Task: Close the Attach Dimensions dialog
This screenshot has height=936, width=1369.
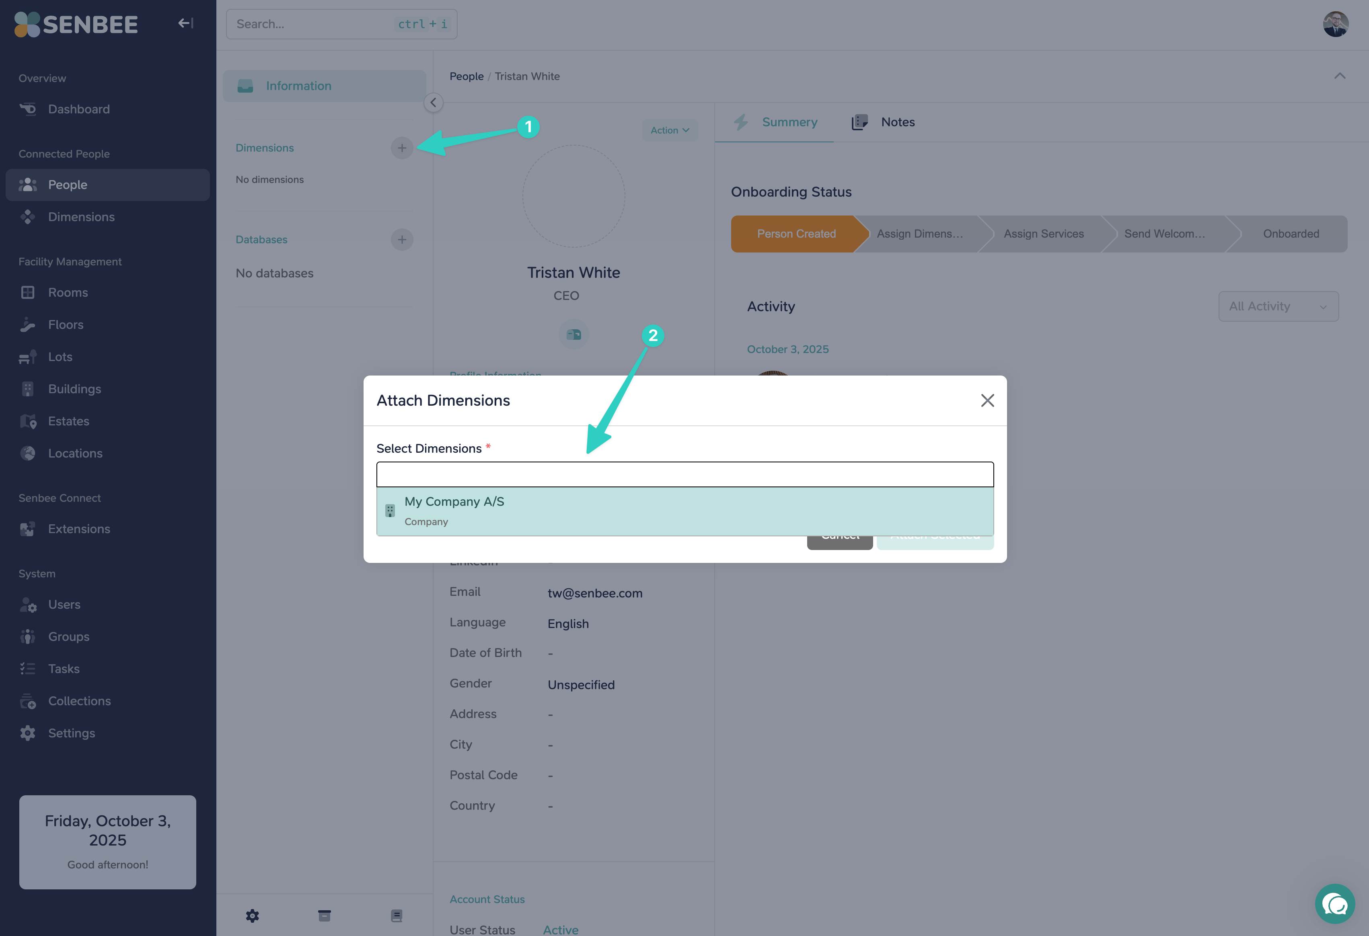Action: (x=987, y=400)
